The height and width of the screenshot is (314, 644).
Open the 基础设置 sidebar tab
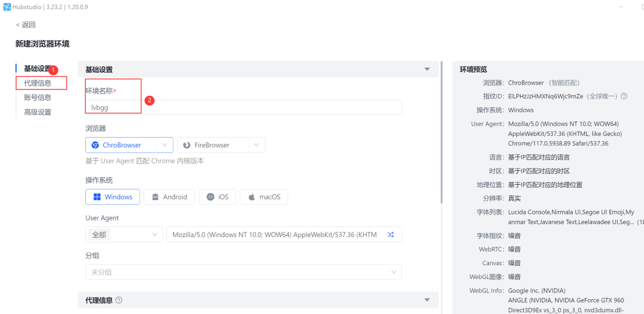click(x=38, y=69)
